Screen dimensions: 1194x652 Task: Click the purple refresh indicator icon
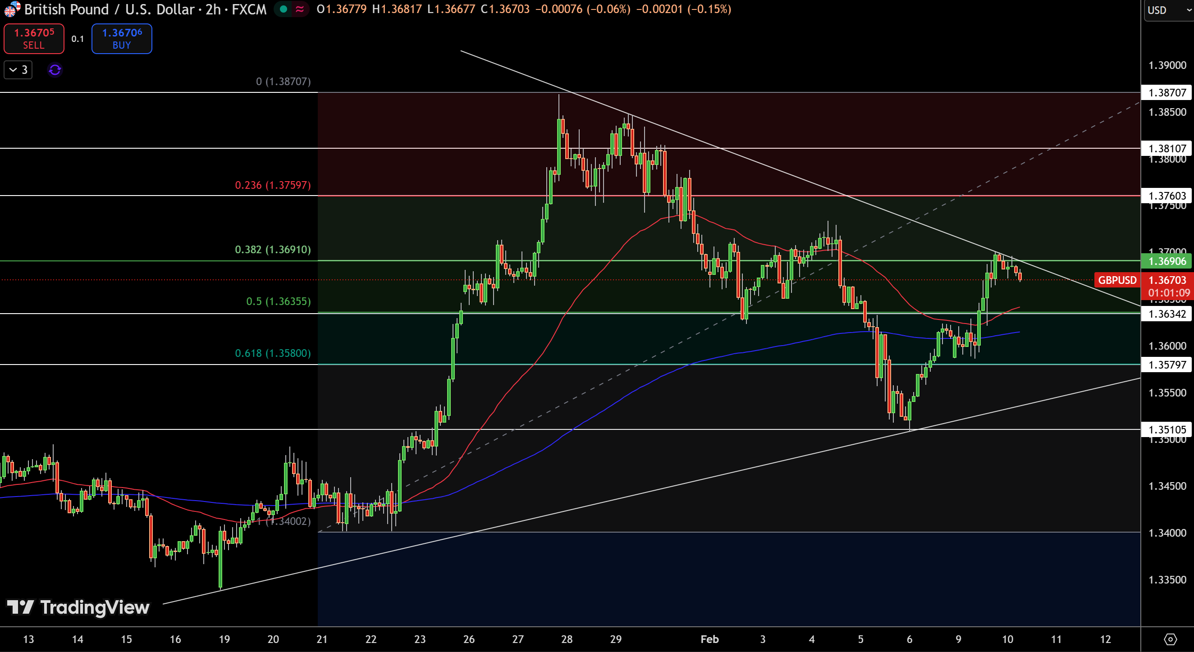(x=55, y=70)
